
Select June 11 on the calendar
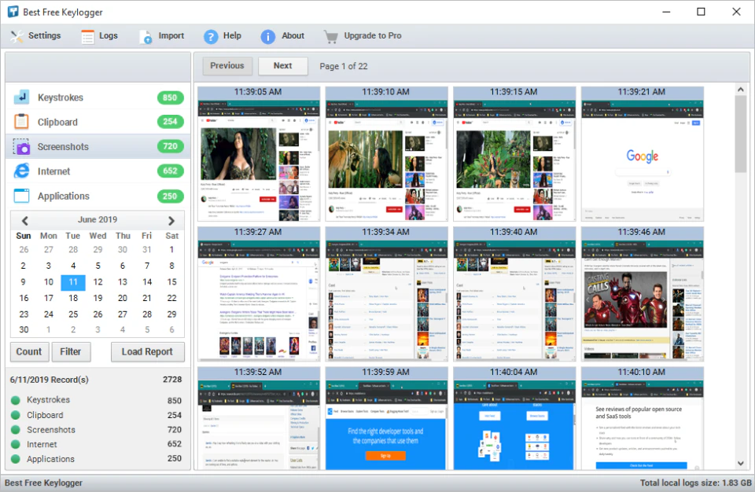pos(72,281)
